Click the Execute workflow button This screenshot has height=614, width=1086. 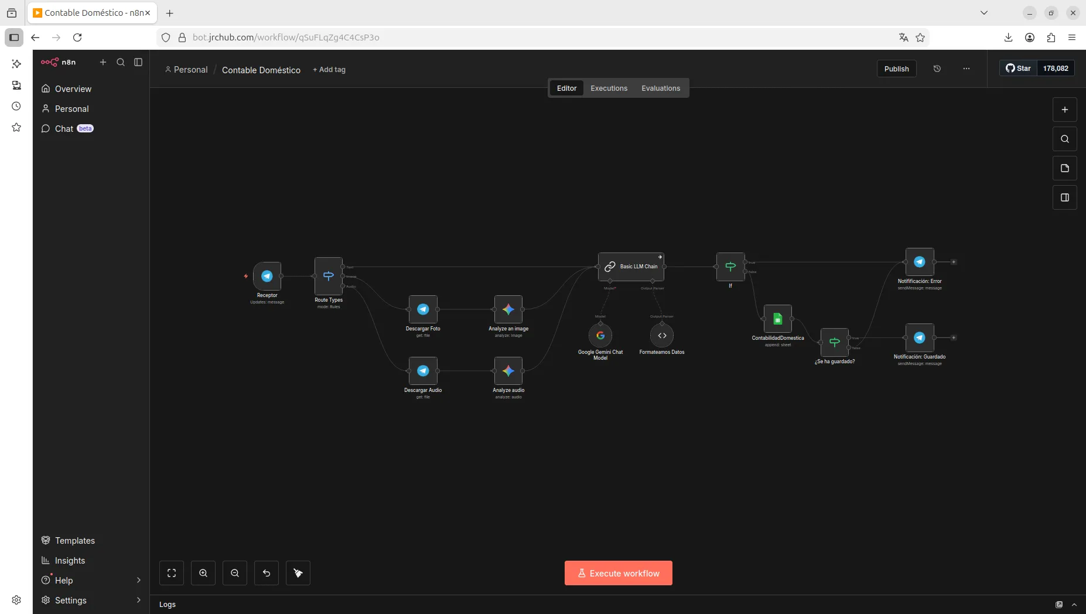[619, 573]
